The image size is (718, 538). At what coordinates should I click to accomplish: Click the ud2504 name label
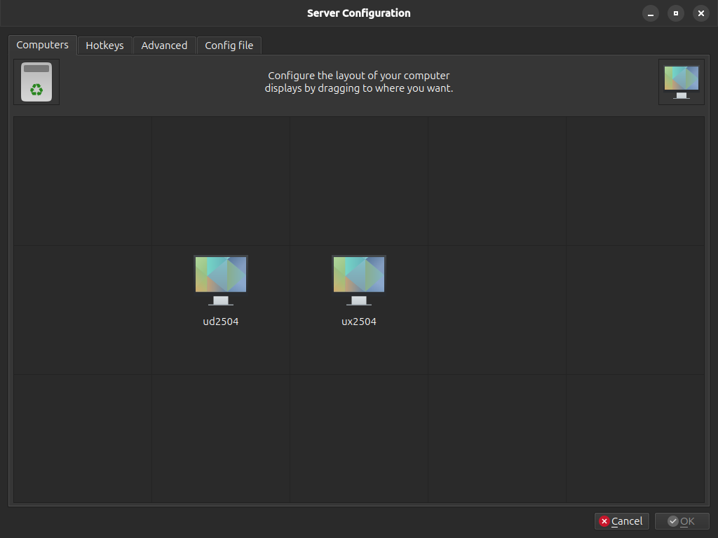(220, 322)
